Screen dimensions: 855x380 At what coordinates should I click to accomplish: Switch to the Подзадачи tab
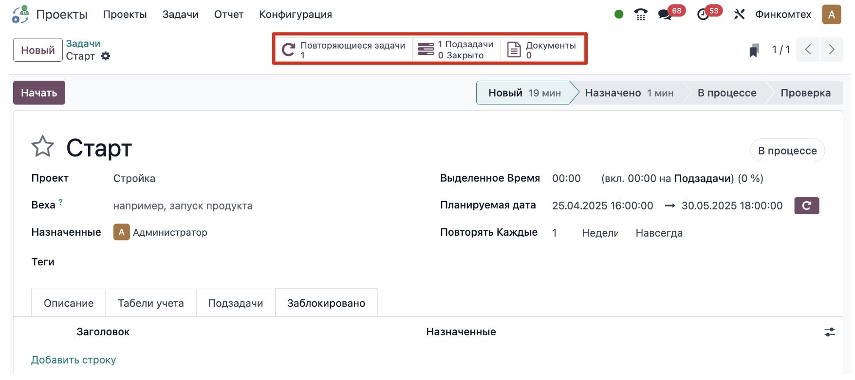click(236, 303)
